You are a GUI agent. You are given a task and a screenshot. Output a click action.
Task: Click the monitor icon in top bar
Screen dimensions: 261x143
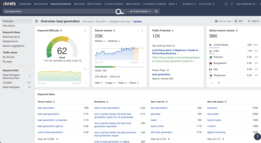[x=226, y=4]
